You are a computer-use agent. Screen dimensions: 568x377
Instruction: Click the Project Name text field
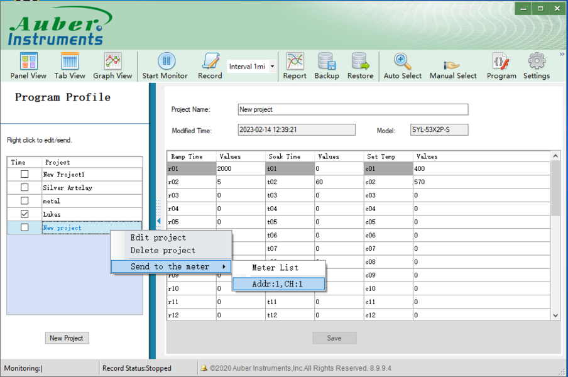point(352,109)
